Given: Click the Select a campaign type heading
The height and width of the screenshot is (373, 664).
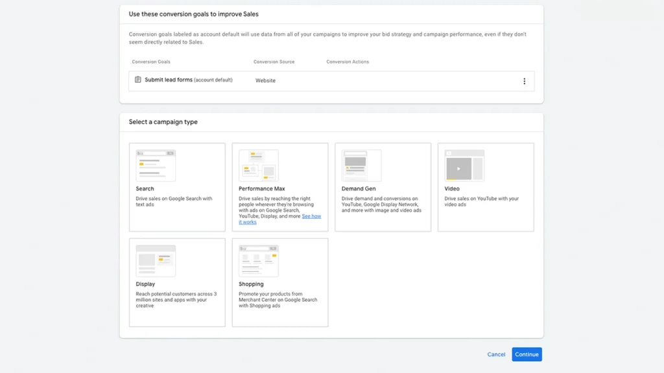Looking at the screenshot, I should click(x=163, y=122).
